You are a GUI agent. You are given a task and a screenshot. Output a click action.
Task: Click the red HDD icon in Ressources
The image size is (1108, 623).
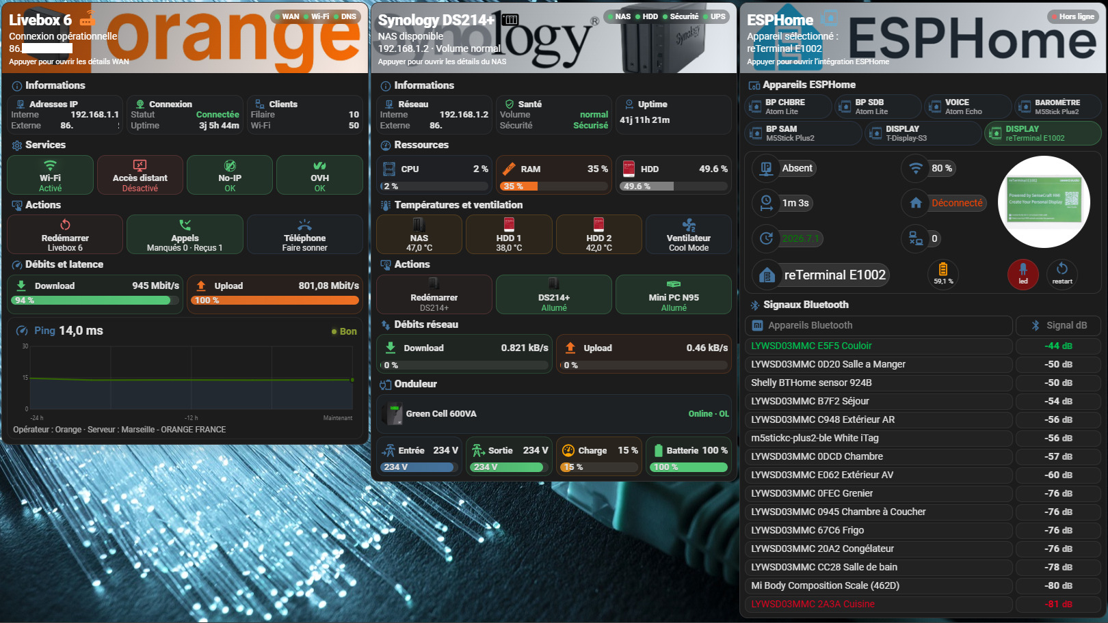629,169
